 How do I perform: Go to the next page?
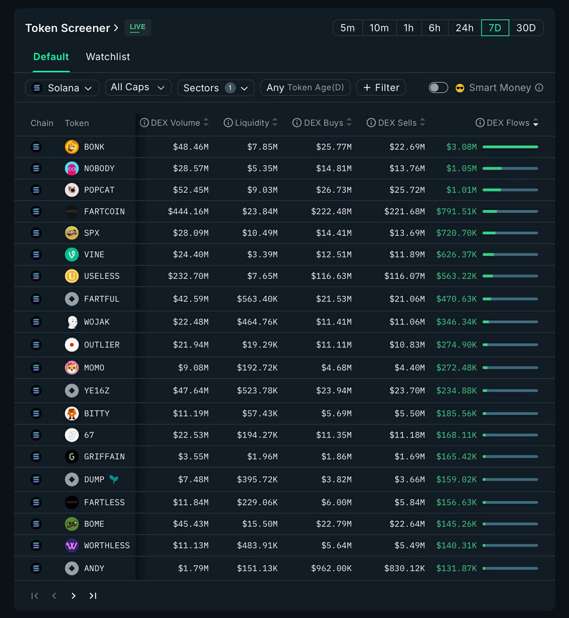[x=74, y=596]
